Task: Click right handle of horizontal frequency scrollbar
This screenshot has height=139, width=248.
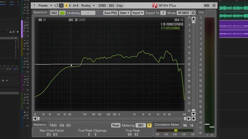Action: coord(185,119)
